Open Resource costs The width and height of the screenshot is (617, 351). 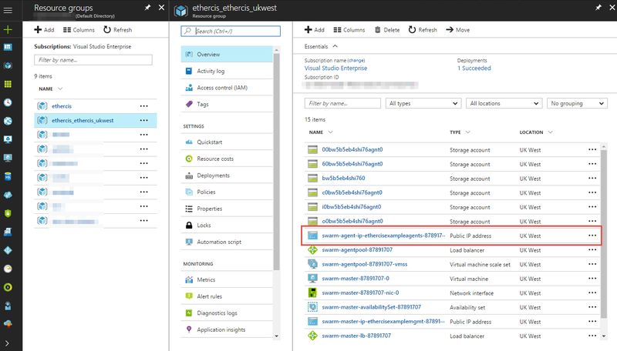[x=227, y=159]
